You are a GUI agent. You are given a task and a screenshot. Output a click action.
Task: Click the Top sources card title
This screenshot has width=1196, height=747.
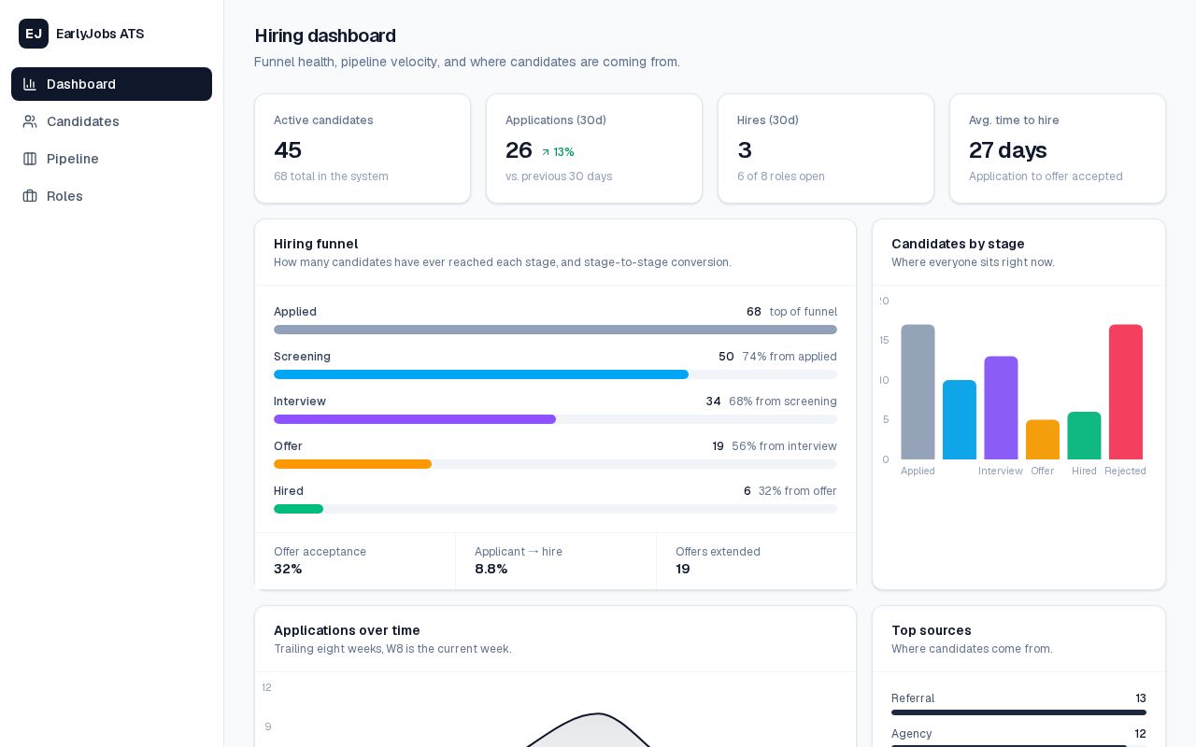click(932, 630)
